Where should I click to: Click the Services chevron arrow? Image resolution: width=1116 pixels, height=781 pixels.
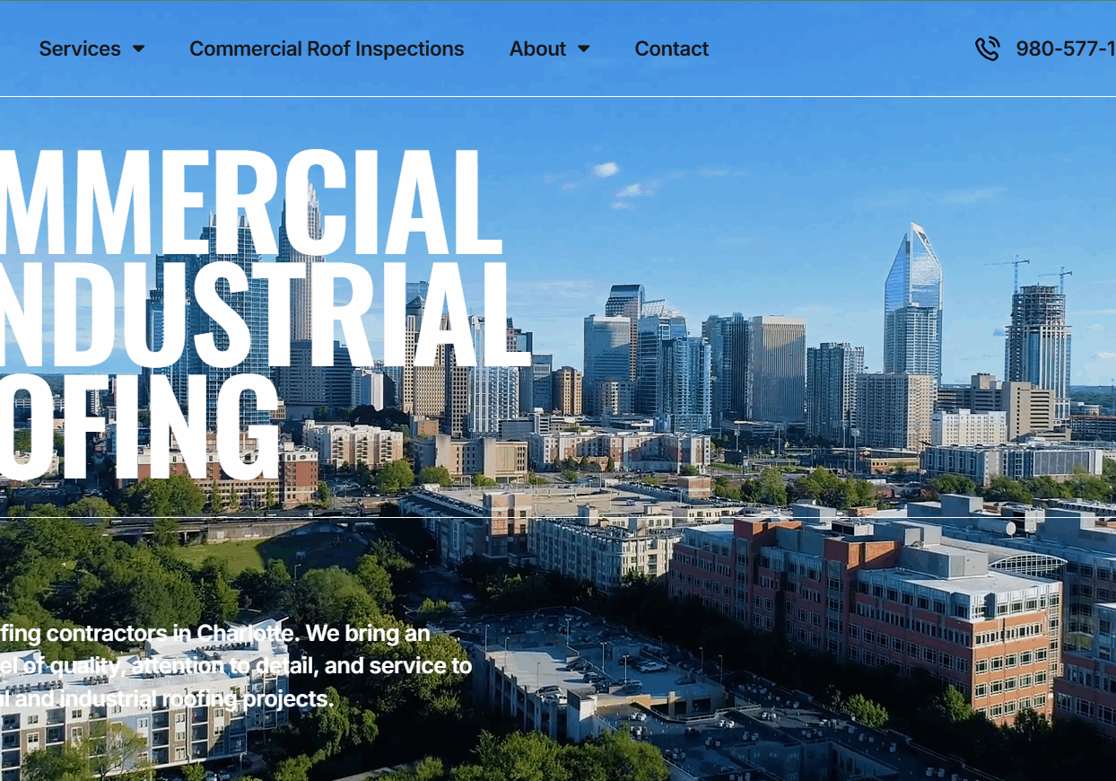point(141,50)
